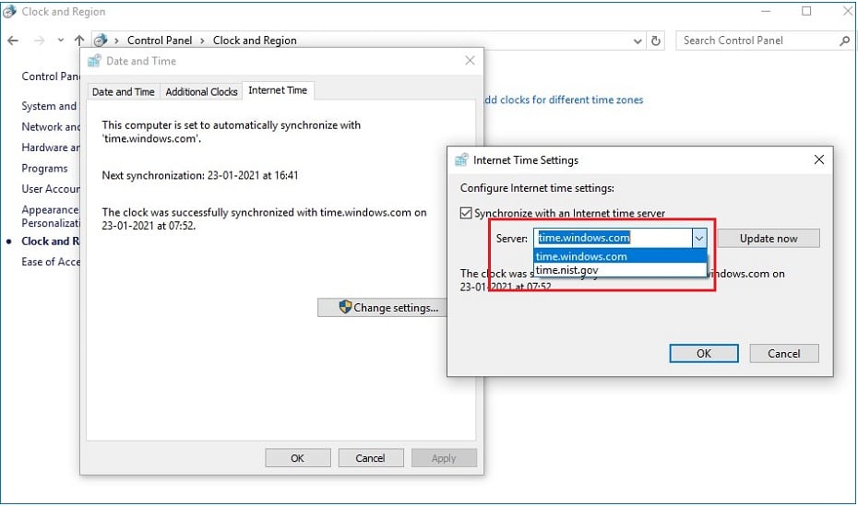
Task: Click Cancel in Date and Time dialog
Action: point(371,458)
